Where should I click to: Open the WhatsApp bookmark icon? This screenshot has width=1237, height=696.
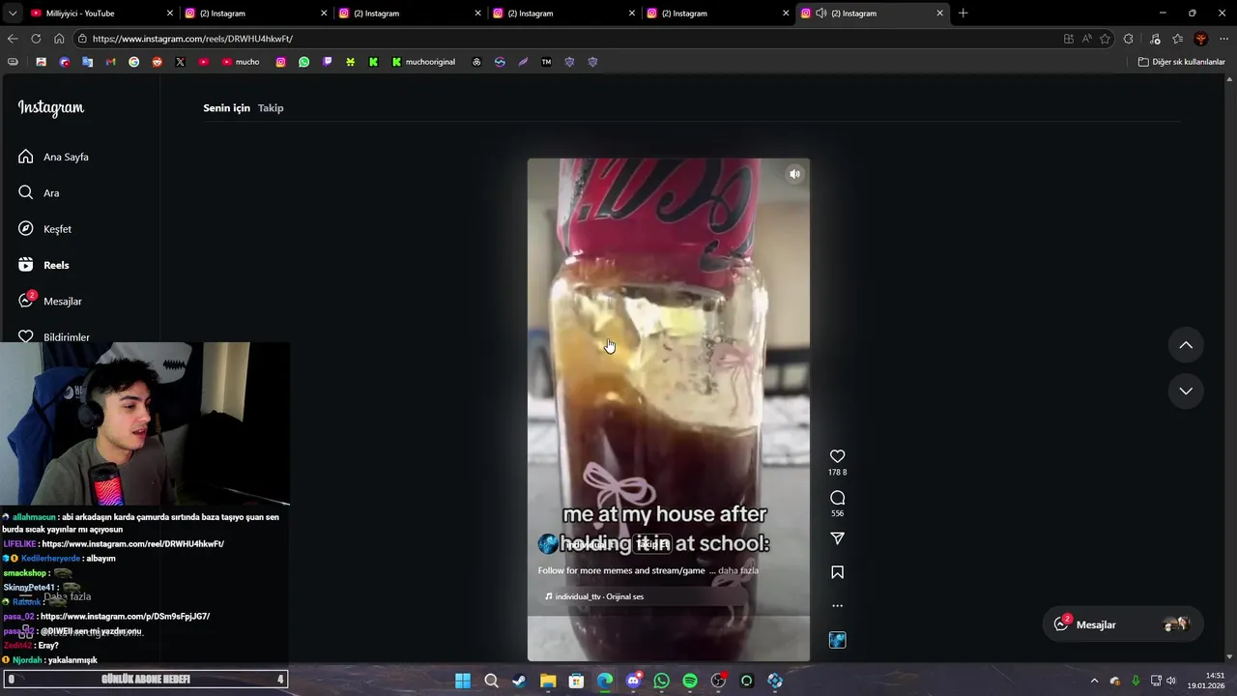304,62
